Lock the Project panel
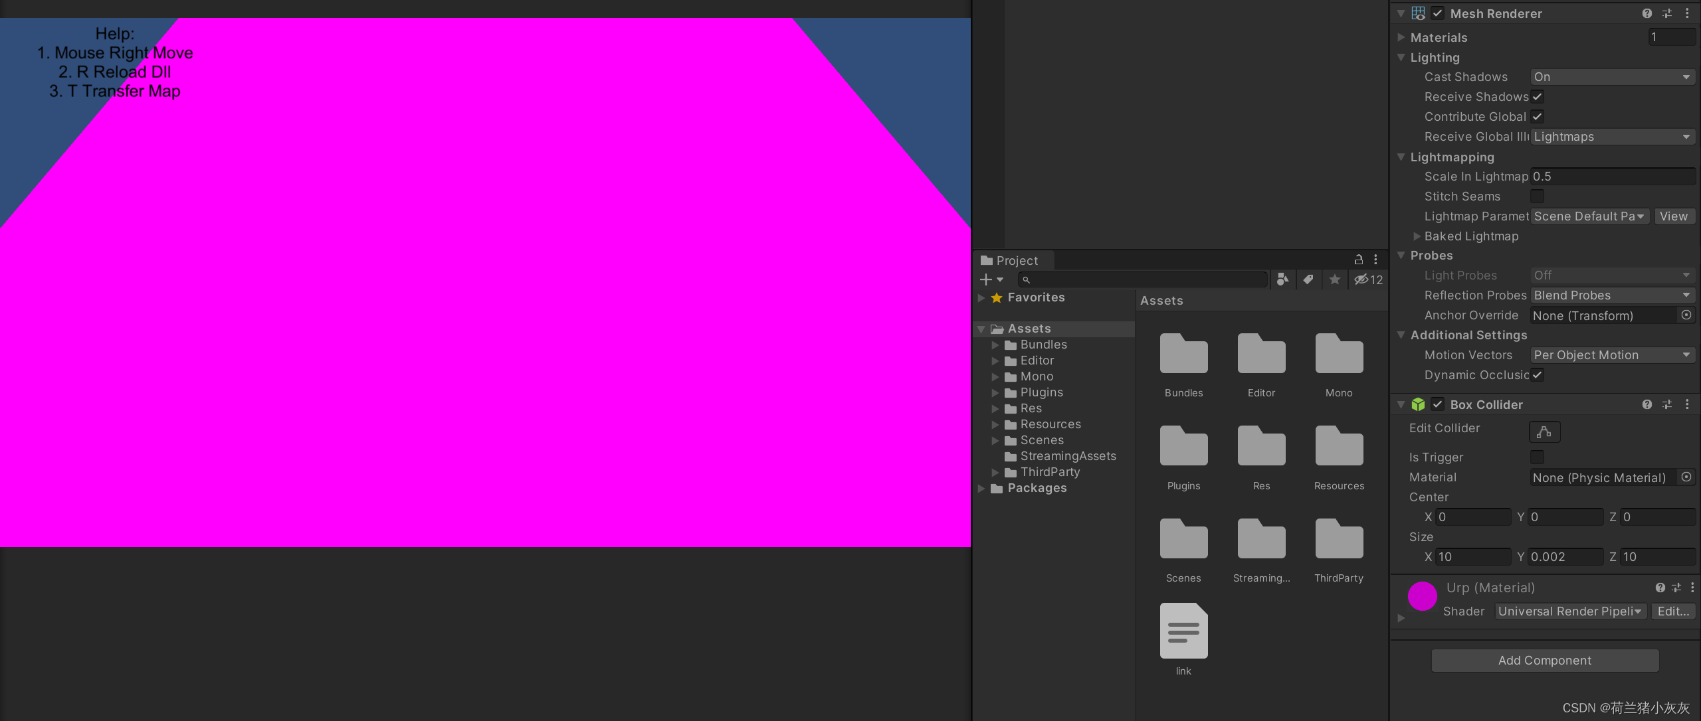The image size is (1701, 721). click(1359, 260)
